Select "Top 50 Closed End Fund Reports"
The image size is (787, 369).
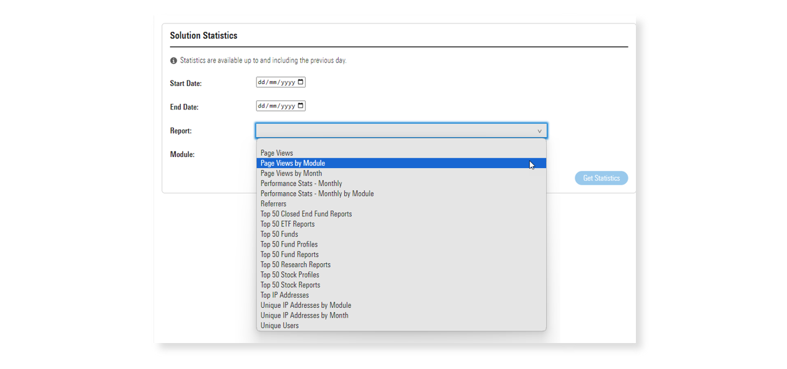tap(306, 213)
